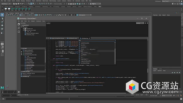Toggle the snap to curve magnet icon
Screen dimensions: 183x103
pos(42,4)
